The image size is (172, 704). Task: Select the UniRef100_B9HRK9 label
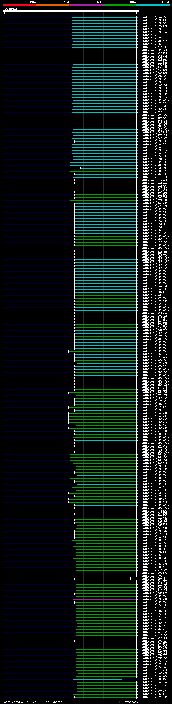(154, 71)
